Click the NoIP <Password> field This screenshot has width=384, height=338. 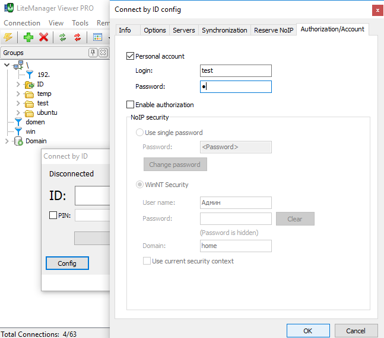(x=236, y=147)
